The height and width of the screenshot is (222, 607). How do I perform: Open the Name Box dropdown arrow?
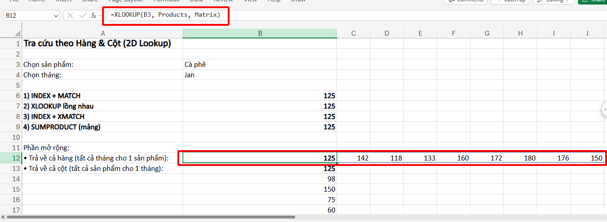[56, 16]
